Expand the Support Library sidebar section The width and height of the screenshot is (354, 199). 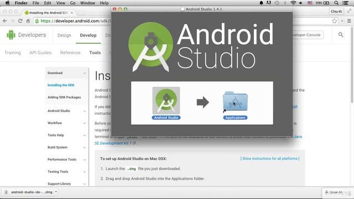[85, 184]
